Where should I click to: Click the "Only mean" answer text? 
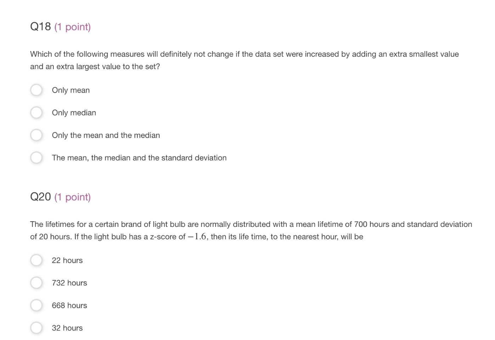tap(70, 90)
